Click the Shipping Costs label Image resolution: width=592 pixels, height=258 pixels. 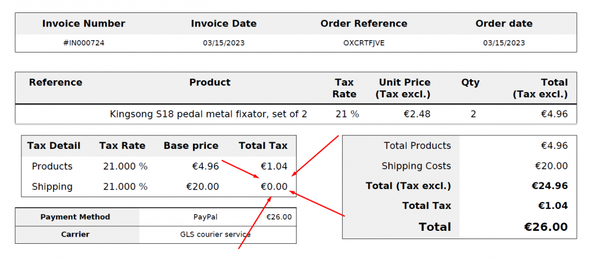tap(416, 166)
